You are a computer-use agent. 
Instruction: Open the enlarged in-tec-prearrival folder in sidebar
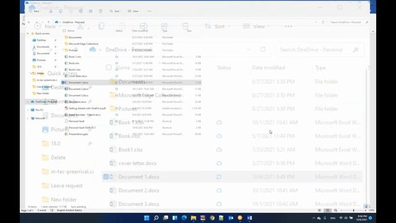coord(72,172)
